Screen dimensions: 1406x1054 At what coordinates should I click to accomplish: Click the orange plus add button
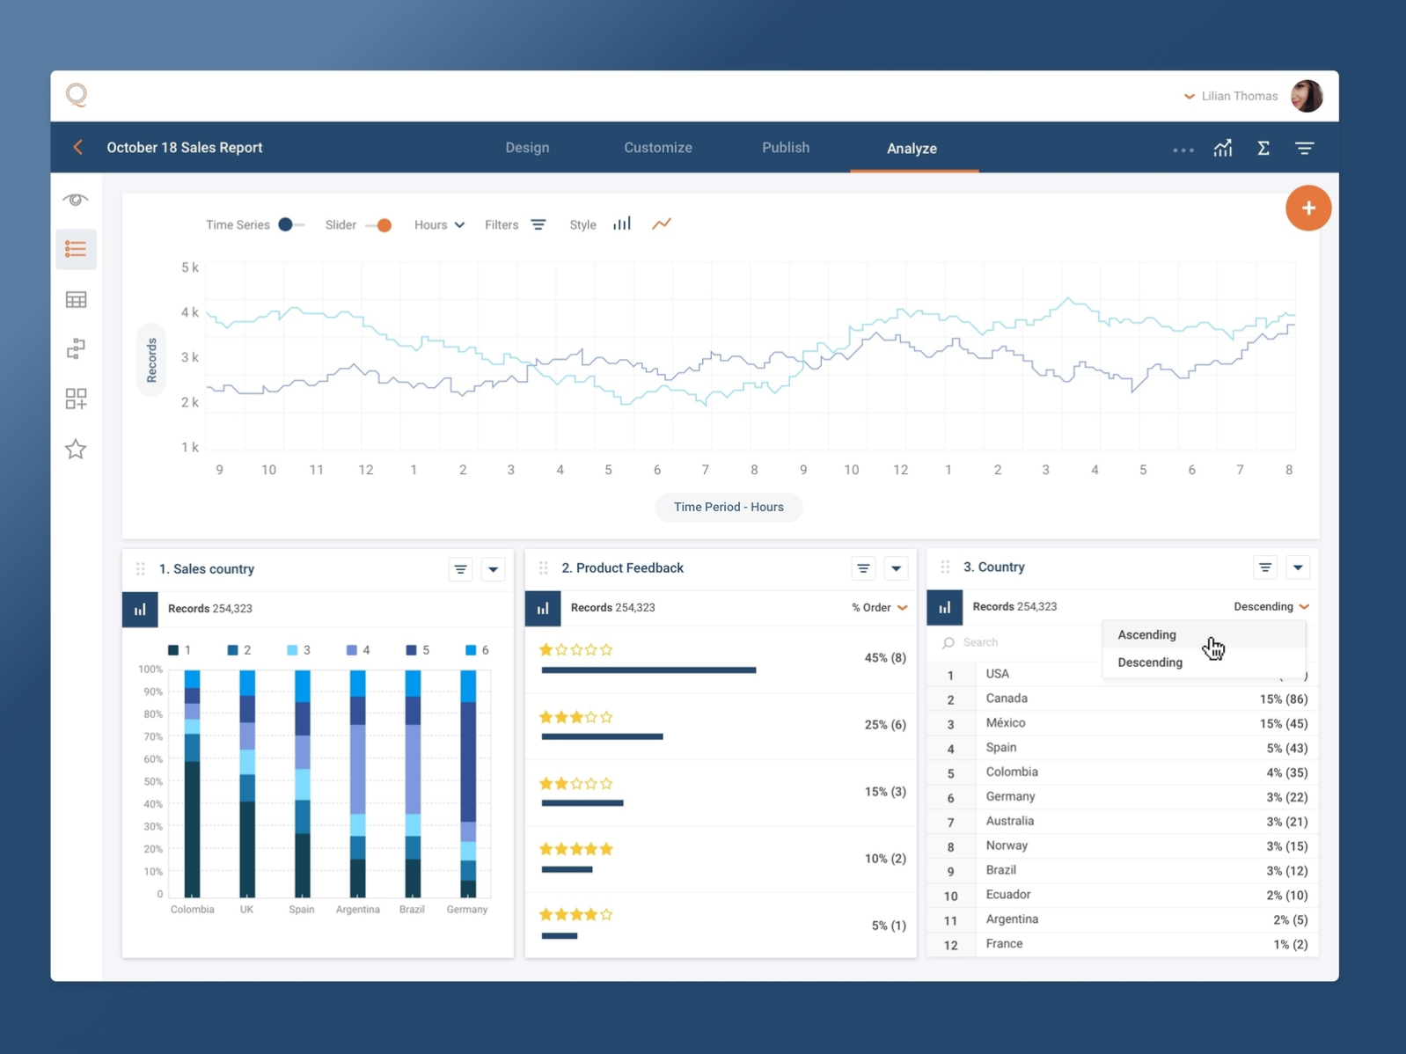coord(1308,209)
